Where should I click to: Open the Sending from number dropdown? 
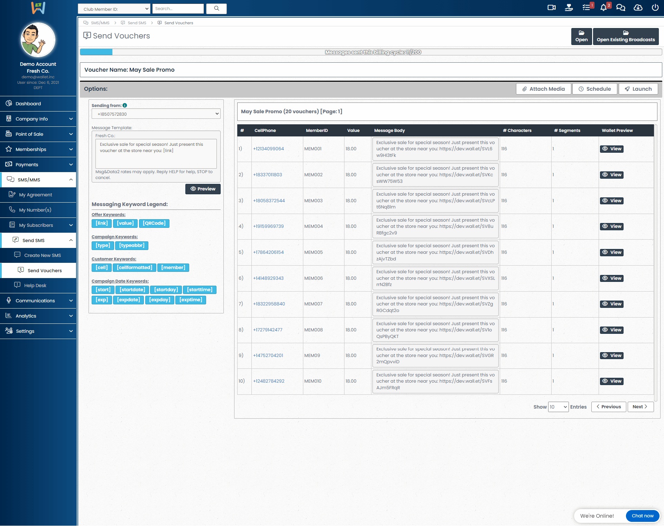(x=156, y=114)
